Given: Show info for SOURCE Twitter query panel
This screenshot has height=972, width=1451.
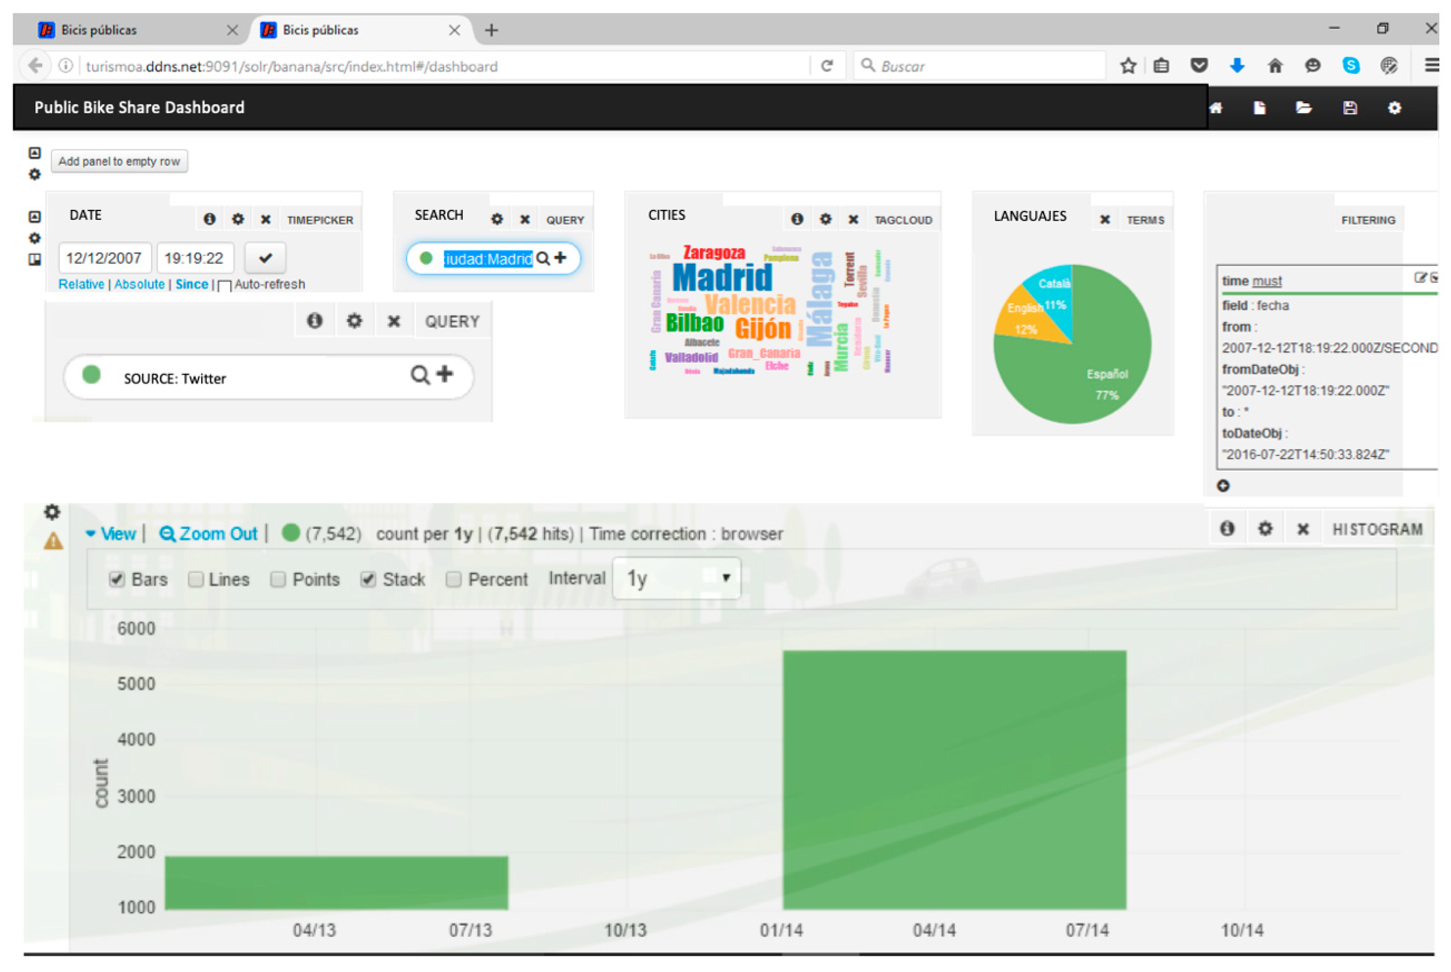Looking at the screenshot, I should [315, 321].
